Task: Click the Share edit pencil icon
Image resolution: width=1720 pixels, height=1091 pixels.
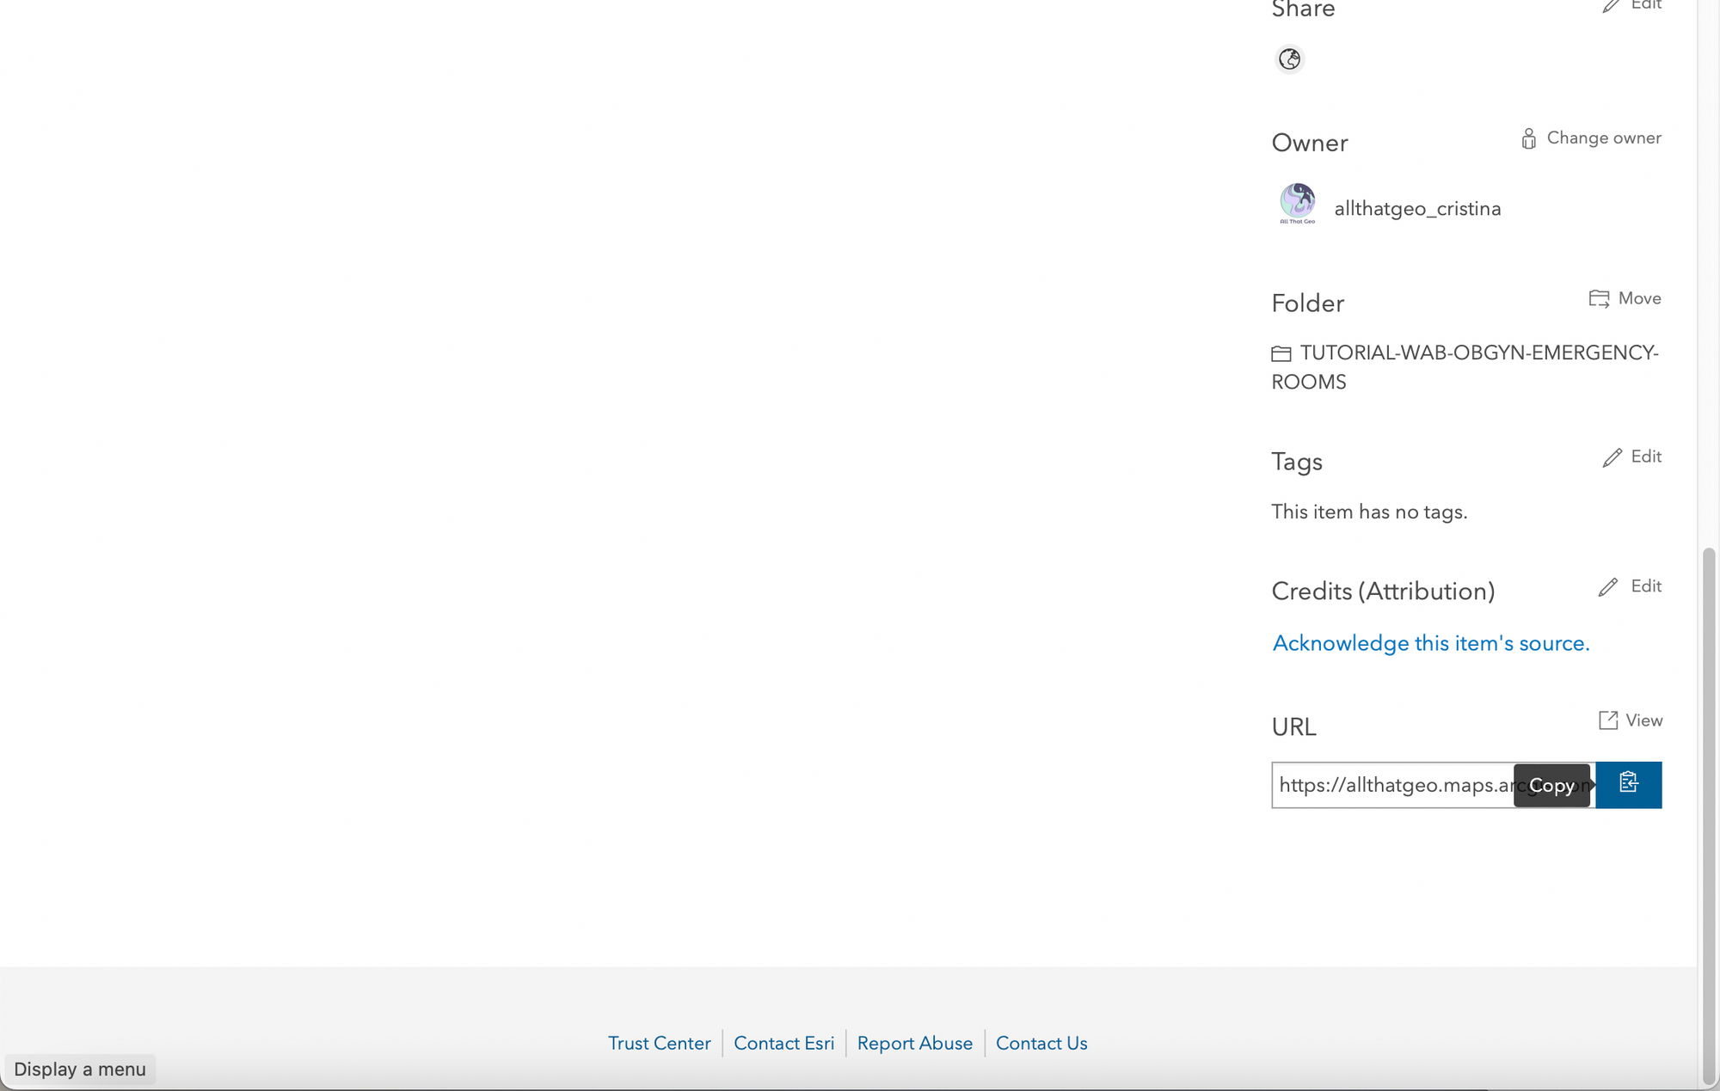Action: point(1611,6)
